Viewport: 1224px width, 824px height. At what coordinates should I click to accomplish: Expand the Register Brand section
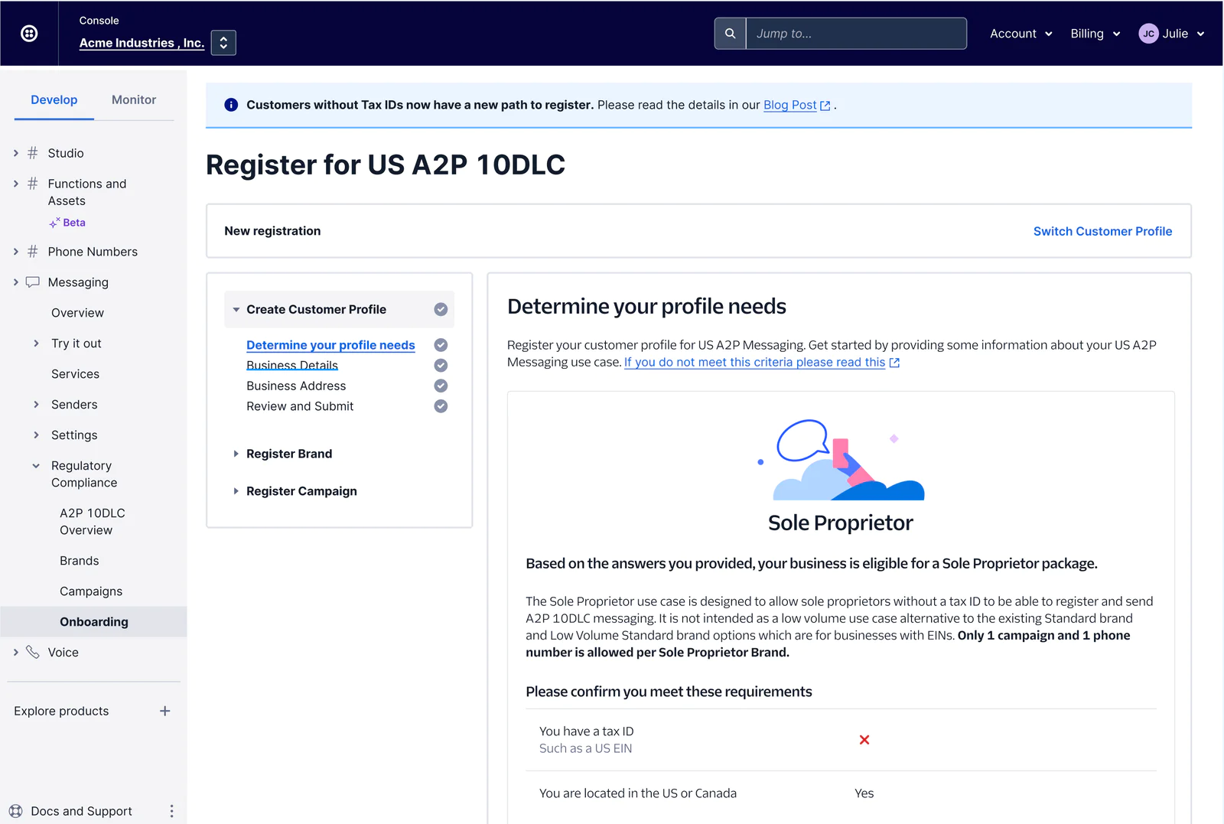[x=236, y=453]
